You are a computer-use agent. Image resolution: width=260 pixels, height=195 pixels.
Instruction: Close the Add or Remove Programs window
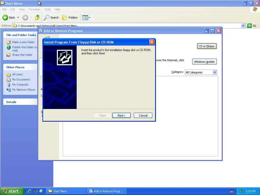click(x=219, y=31)
